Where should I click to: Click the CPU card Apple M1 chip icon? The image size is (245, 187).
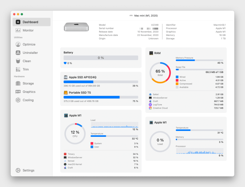point(66,115)
